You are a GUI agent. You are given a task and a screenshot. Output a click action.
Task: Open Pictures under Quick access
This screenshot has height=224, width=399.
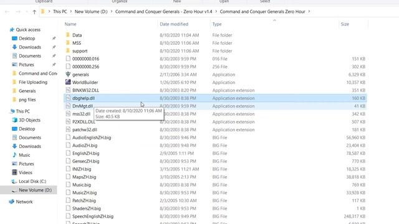click(x=26, y=65)
